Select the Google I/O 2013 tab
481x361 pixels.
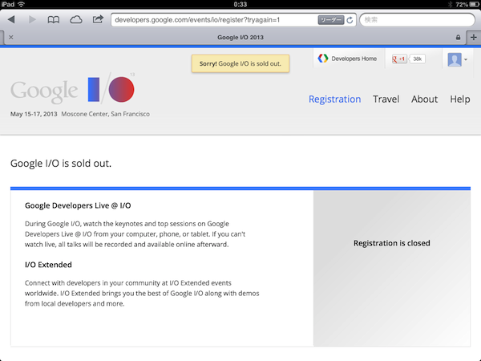[240, 38]
